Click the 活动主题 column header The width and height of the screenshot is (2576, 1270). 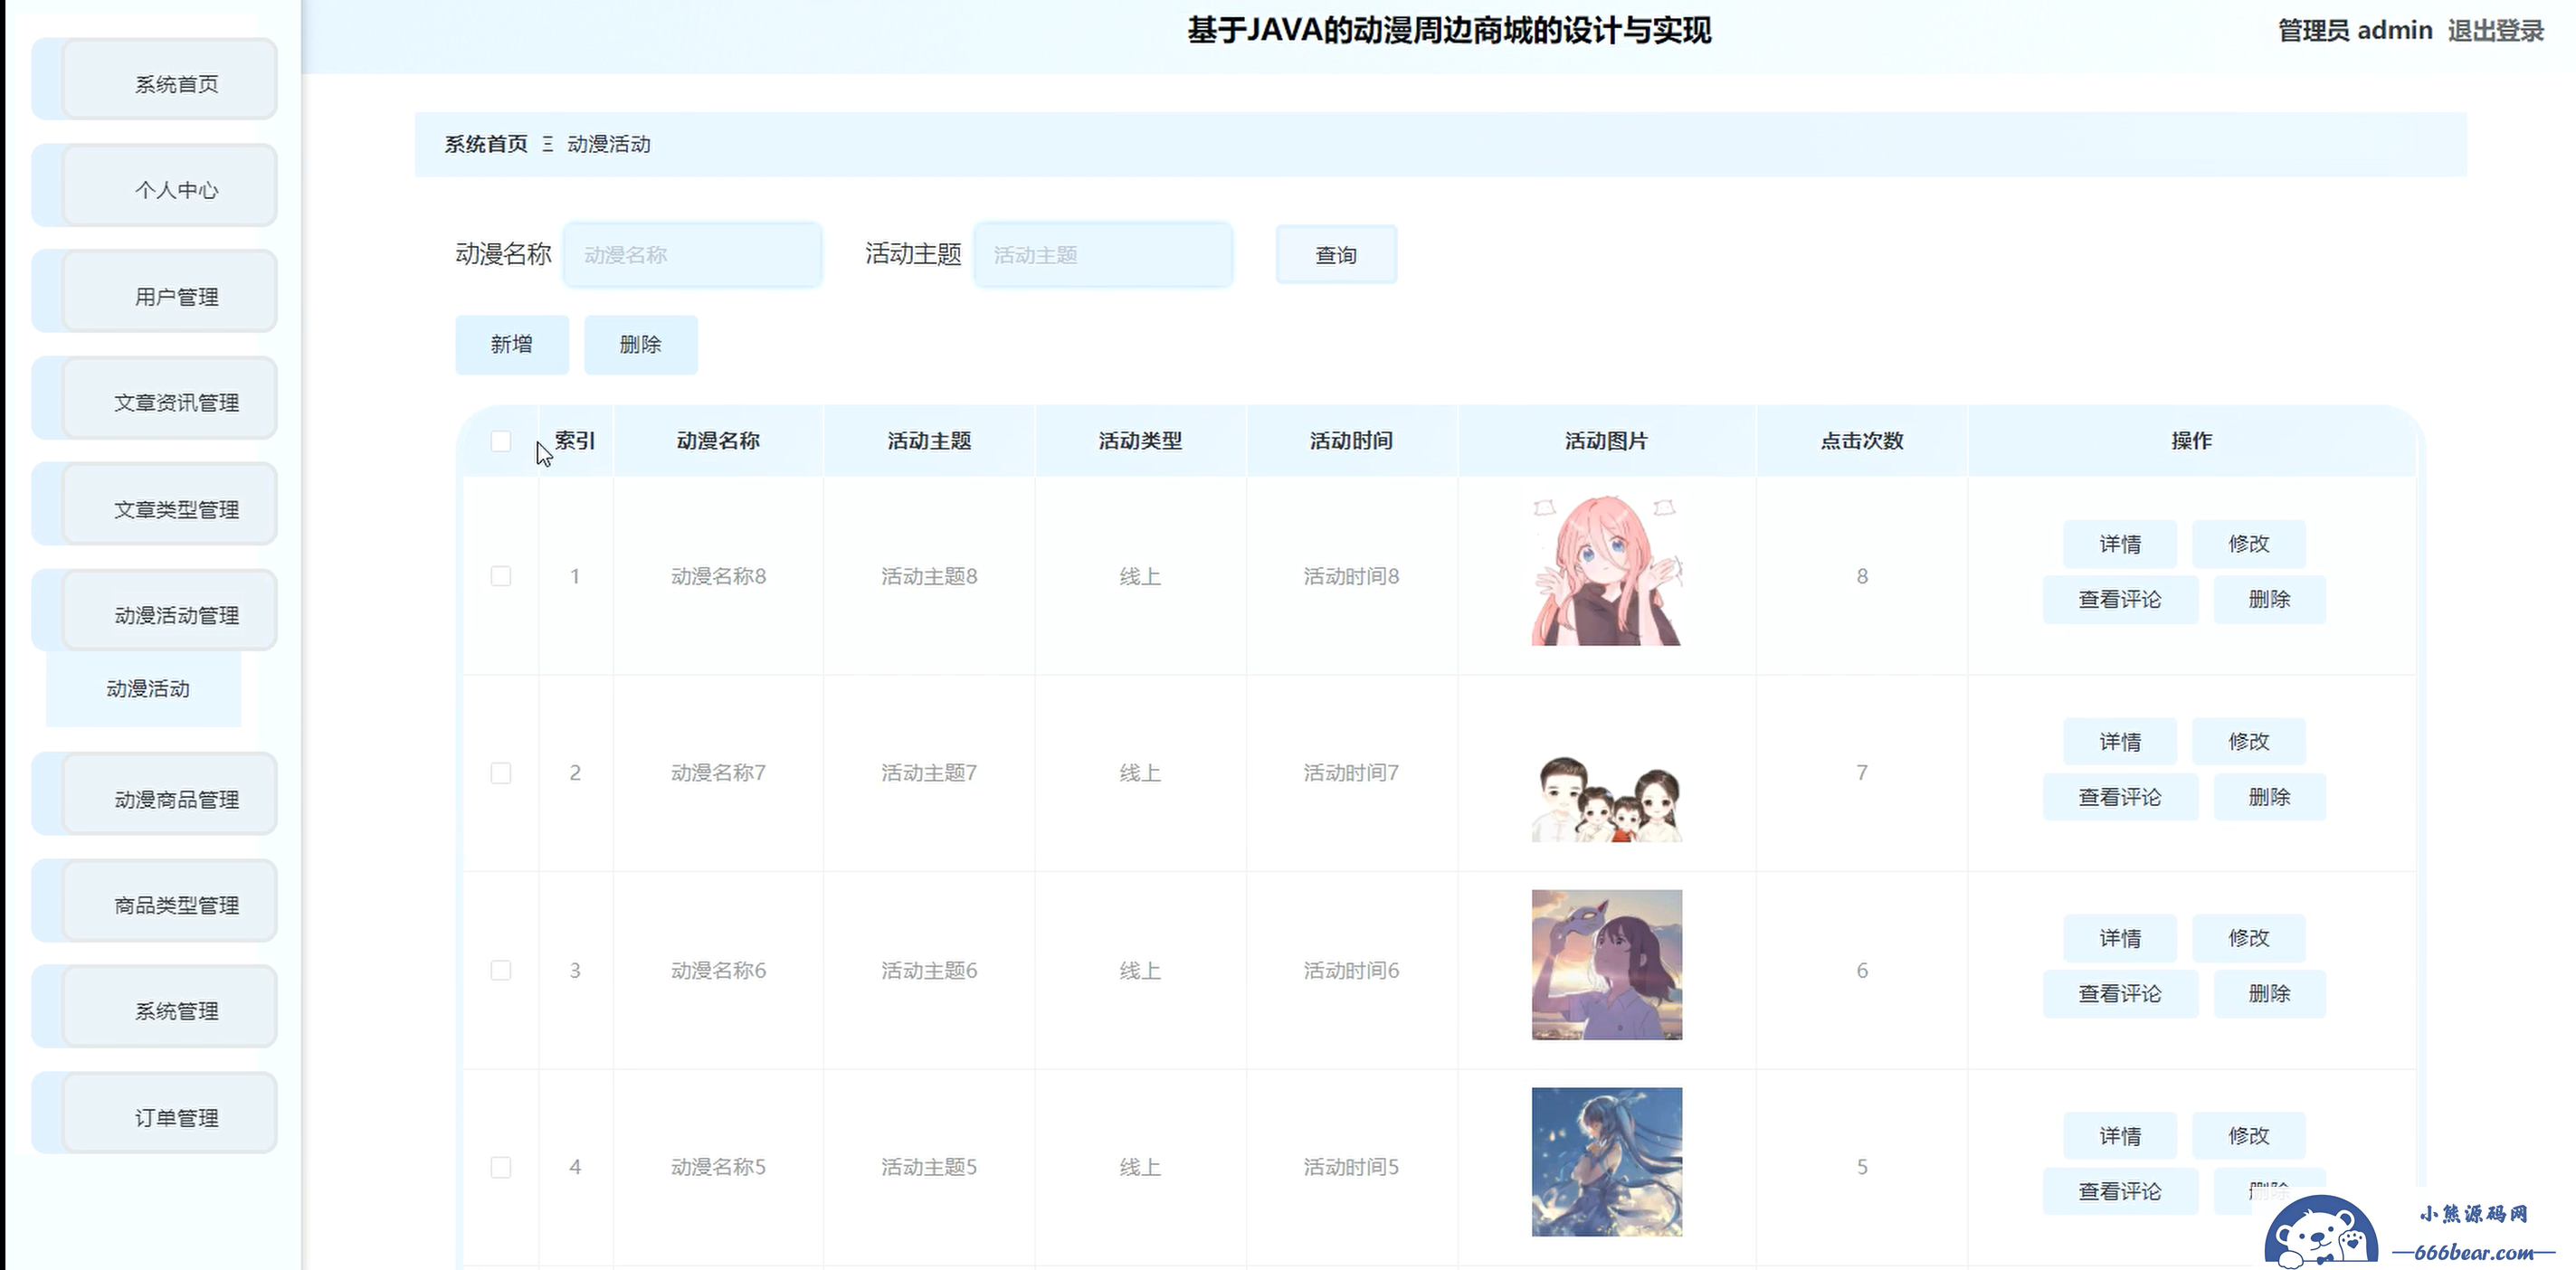[929, 441]
